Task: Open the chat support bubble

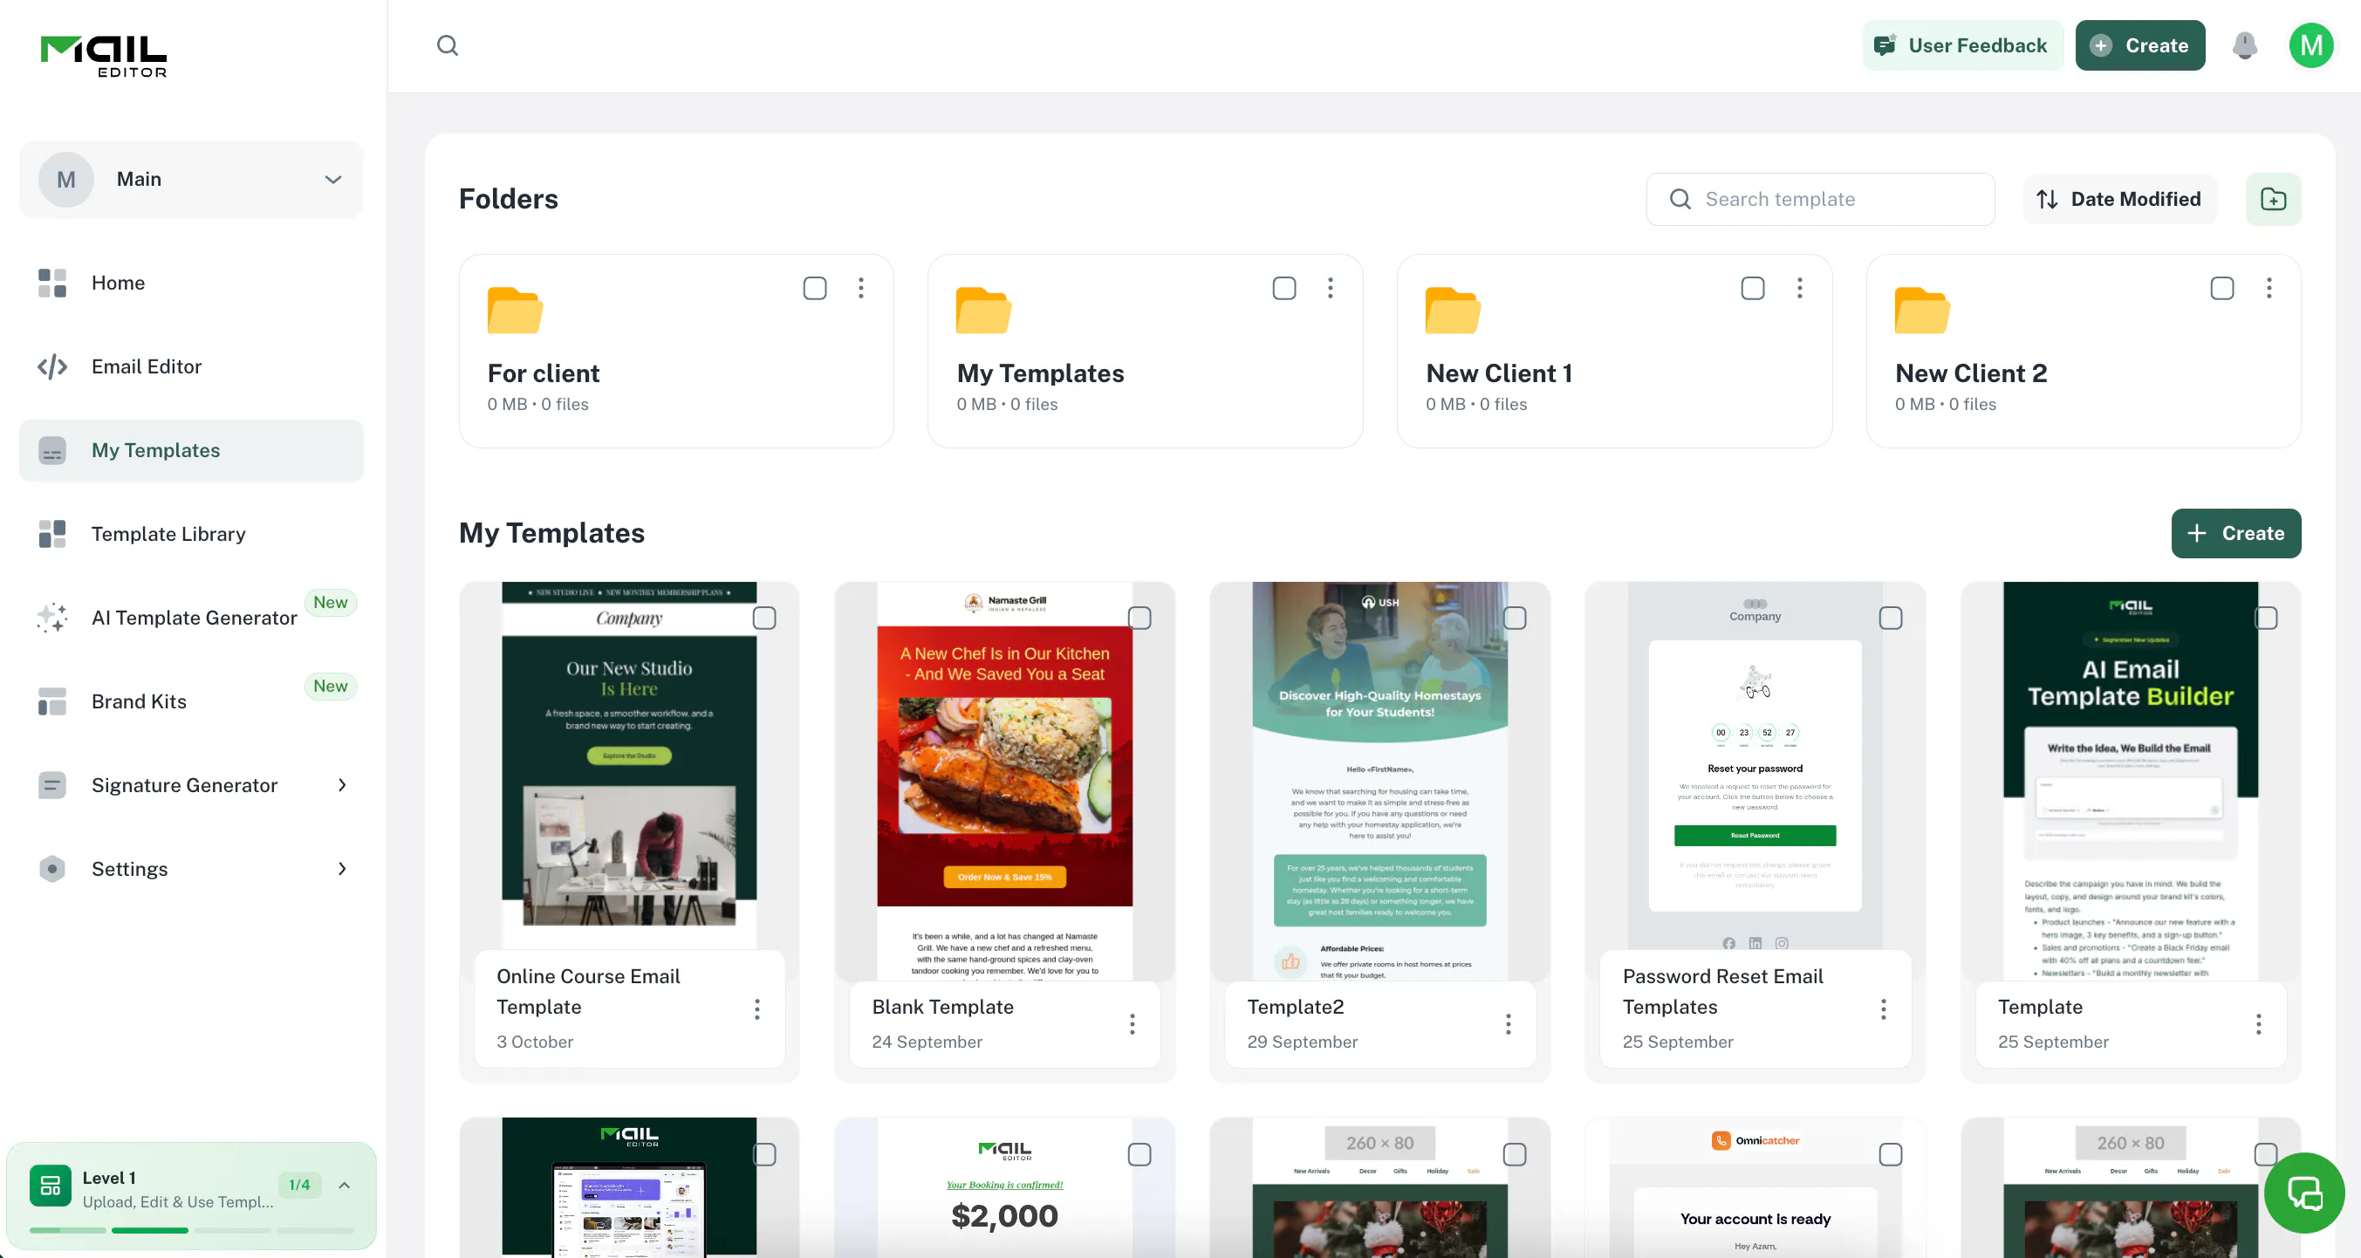Action: click(2304, 1192)
